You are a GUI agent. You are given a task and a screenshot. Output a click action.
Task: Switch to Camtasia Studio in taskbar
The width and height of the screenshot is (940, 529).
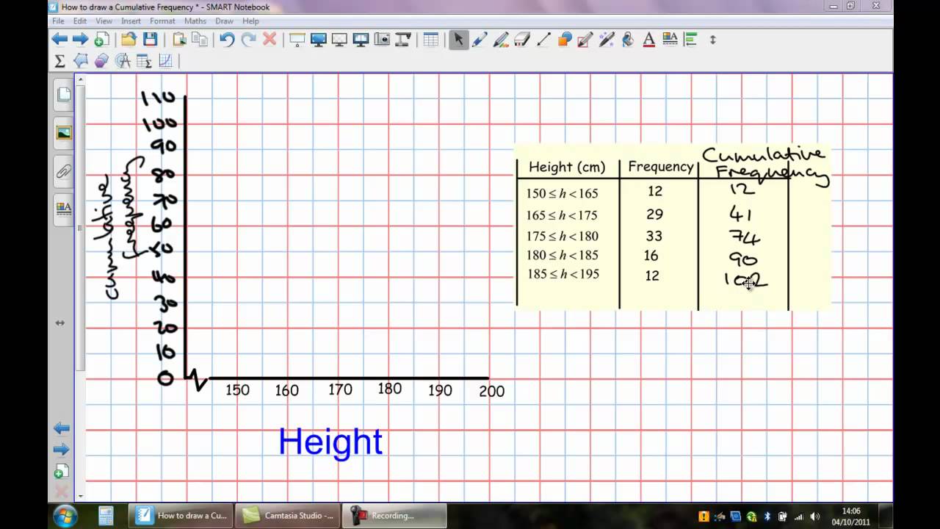click(289, 516)
